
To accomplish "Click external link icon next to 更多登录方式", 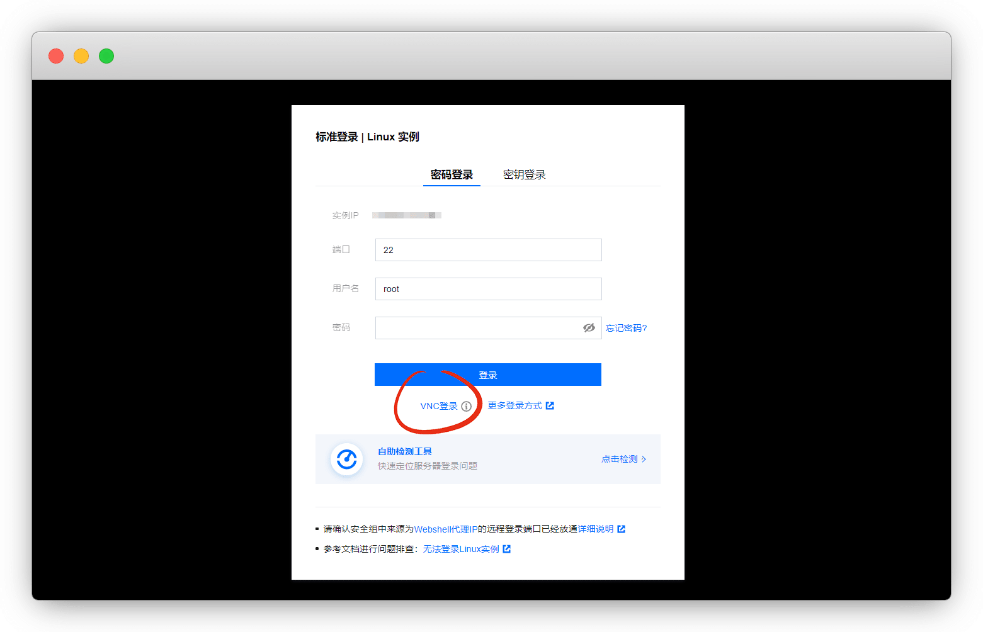I will coord(550,406).
